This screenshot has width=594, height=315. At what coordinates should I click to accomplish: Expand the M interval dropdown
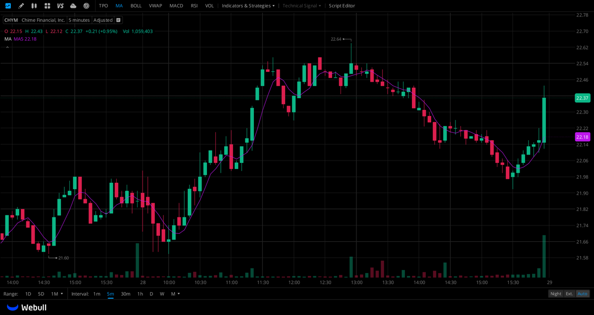(x=175, y=294)
